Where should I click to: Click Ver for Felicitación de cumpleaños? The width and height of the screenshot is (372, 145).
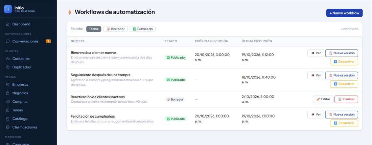click(x=316, y=115)
